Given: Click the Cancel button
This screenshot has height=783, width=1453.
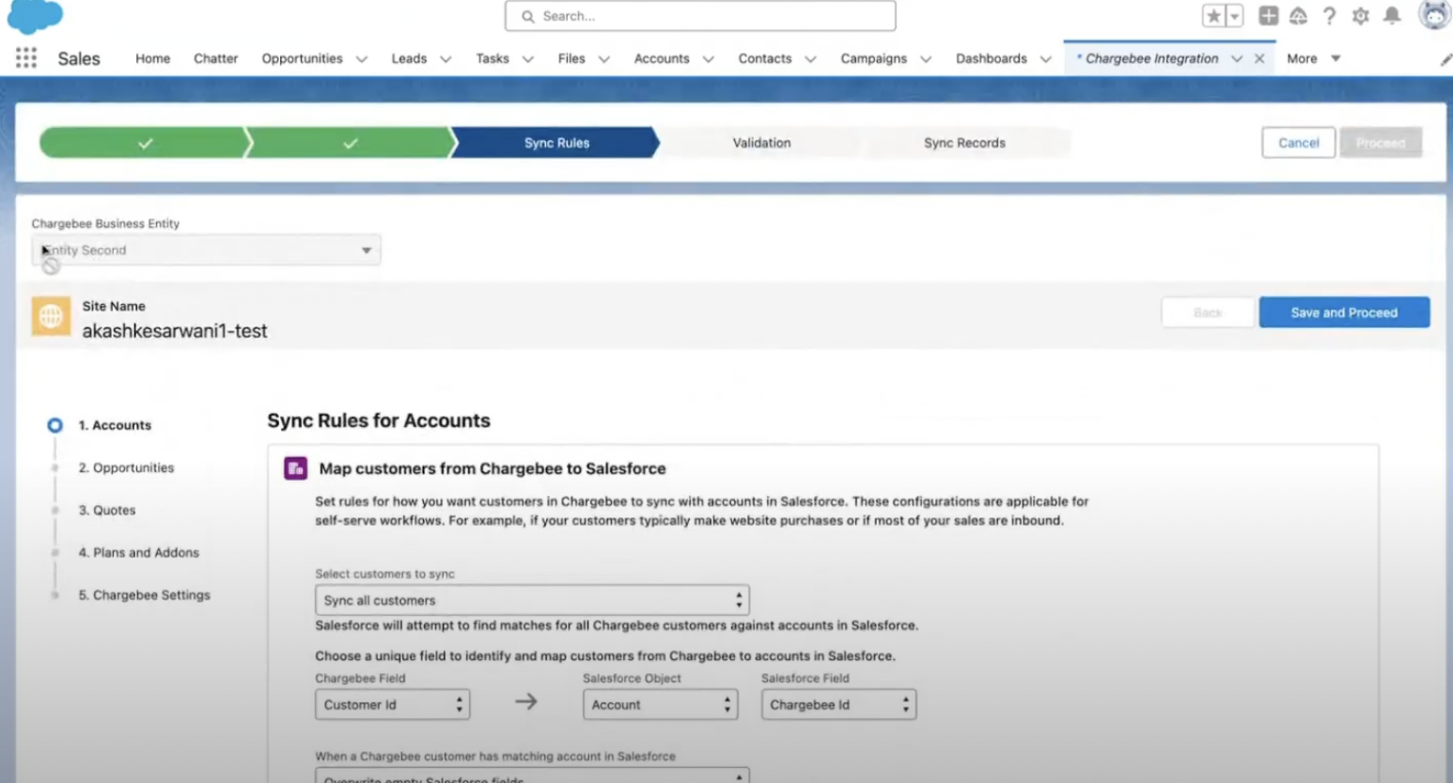Looking at the screenshot, I should 1298,143.
